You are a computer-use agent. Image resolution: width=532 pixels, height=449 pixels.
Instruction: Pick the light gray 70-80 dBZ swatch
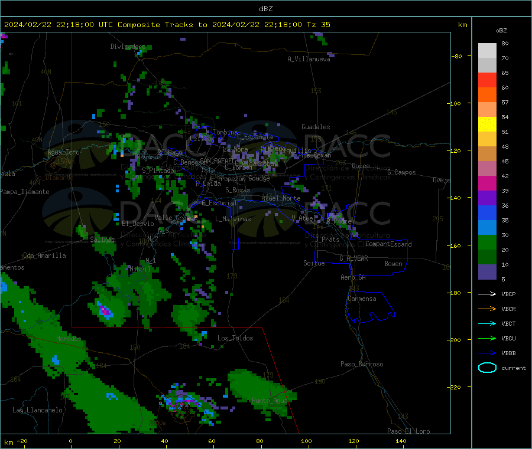tap(487, 51)
